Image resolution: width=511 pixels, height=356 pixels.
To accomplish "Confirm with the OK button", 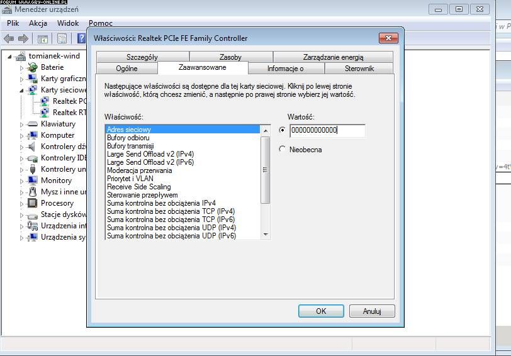I will tap(321, 311).
